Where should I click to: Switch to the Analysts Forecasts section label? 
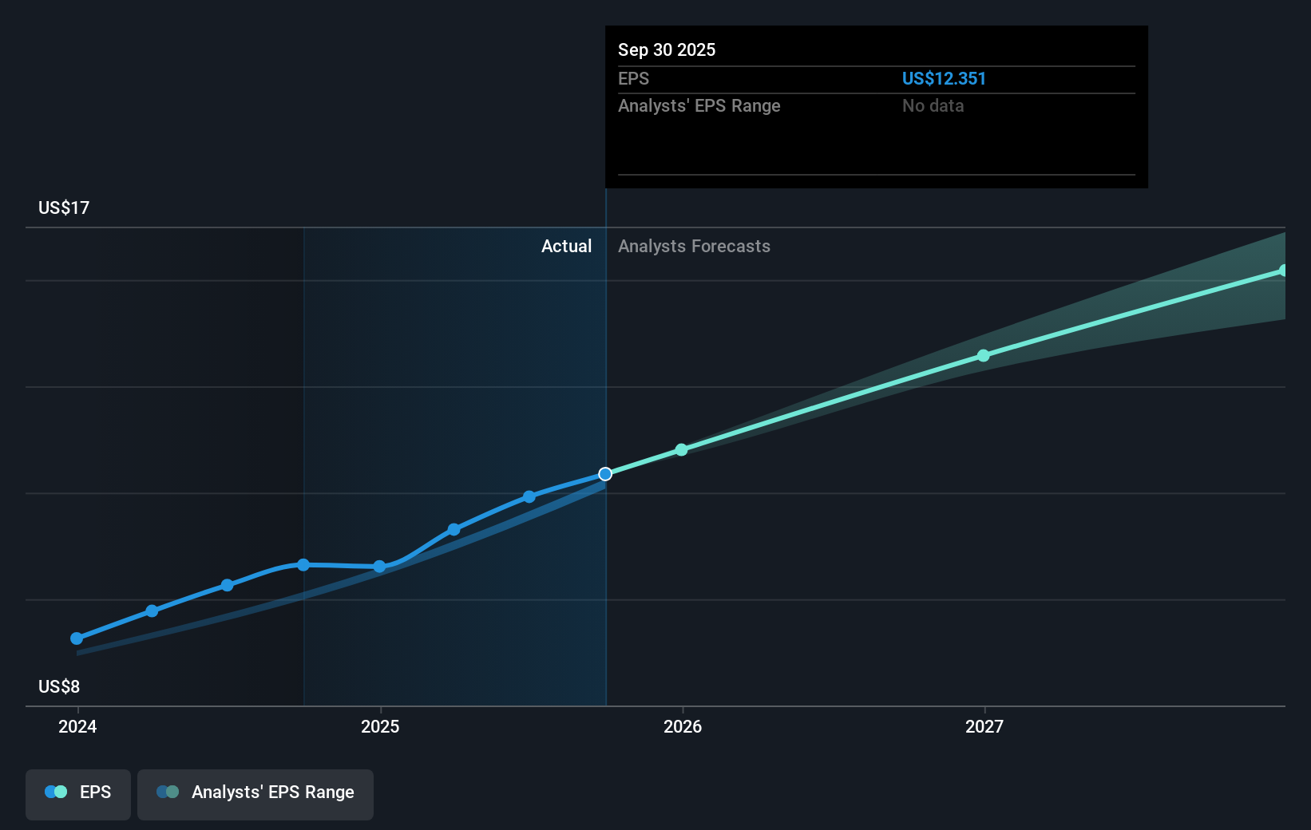(x=694, y=247)
